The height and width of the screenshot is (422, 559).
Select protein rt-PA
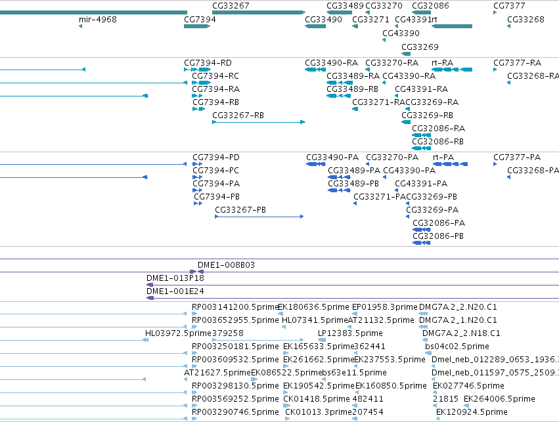(443, 158)
